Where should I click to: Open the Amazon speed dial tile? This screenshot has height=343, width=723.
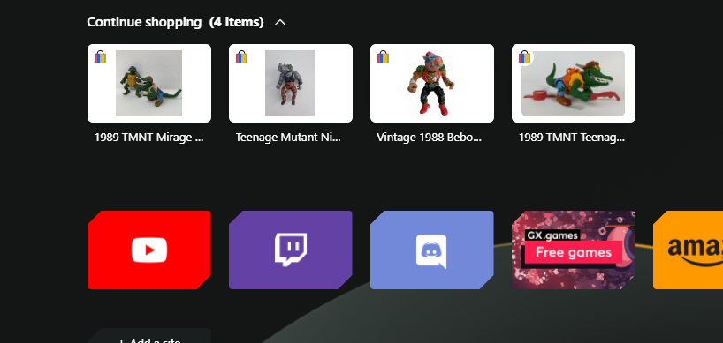pos(688,250)
